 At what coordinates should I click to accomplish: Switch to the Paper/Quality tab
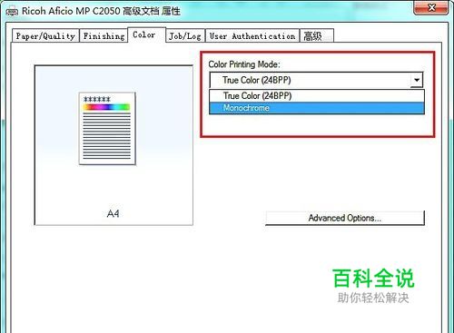[45, 35]
